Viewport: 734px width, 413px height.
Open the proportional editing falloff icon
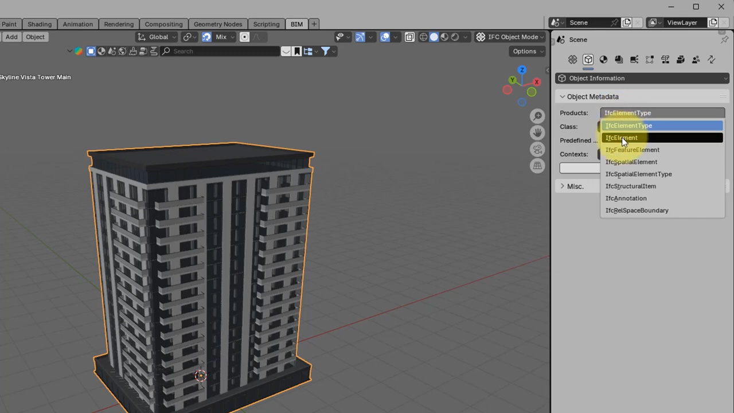[258, 37]
